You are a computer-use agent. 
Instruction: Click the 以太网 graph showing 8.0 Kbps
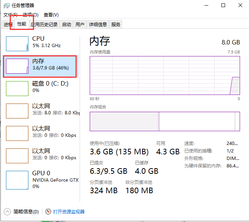point(17,111)
